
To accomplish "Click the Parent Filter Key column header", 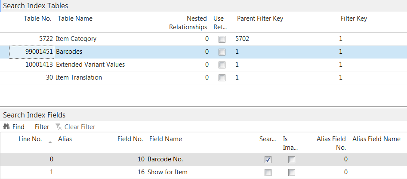I will [260, 19].
